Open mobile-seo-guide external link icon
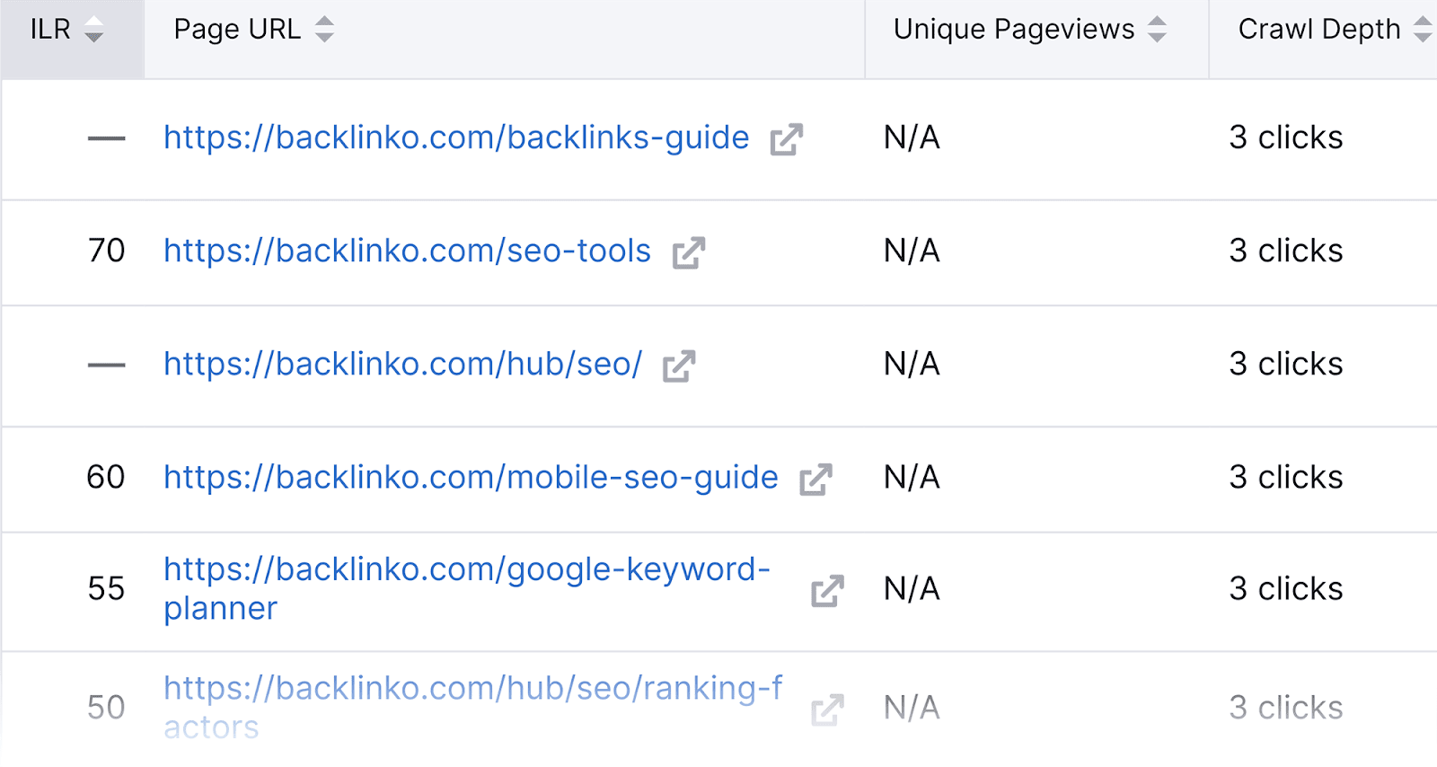 tap(815, 479)
